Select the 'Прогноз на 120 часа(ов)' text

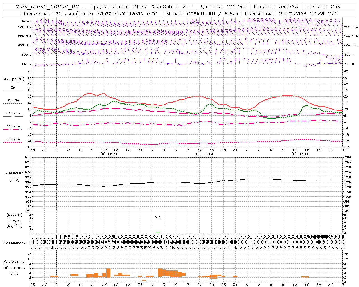click(54, 14)
